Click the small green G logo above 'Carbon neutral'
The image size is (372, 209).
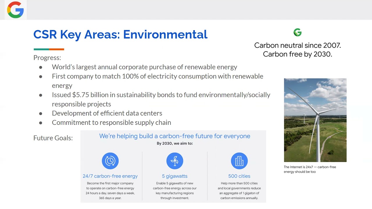[298, 32]
